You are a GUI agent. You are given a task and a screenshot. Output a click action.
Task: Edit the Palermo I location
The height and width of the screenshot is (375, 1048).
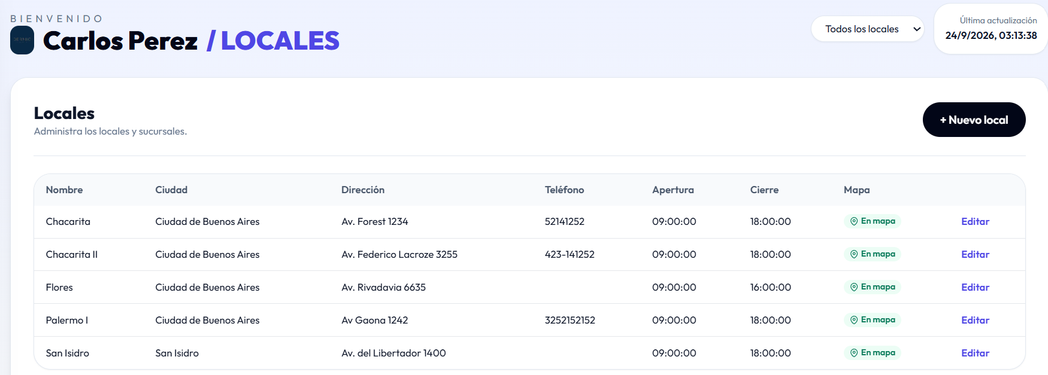975,320
